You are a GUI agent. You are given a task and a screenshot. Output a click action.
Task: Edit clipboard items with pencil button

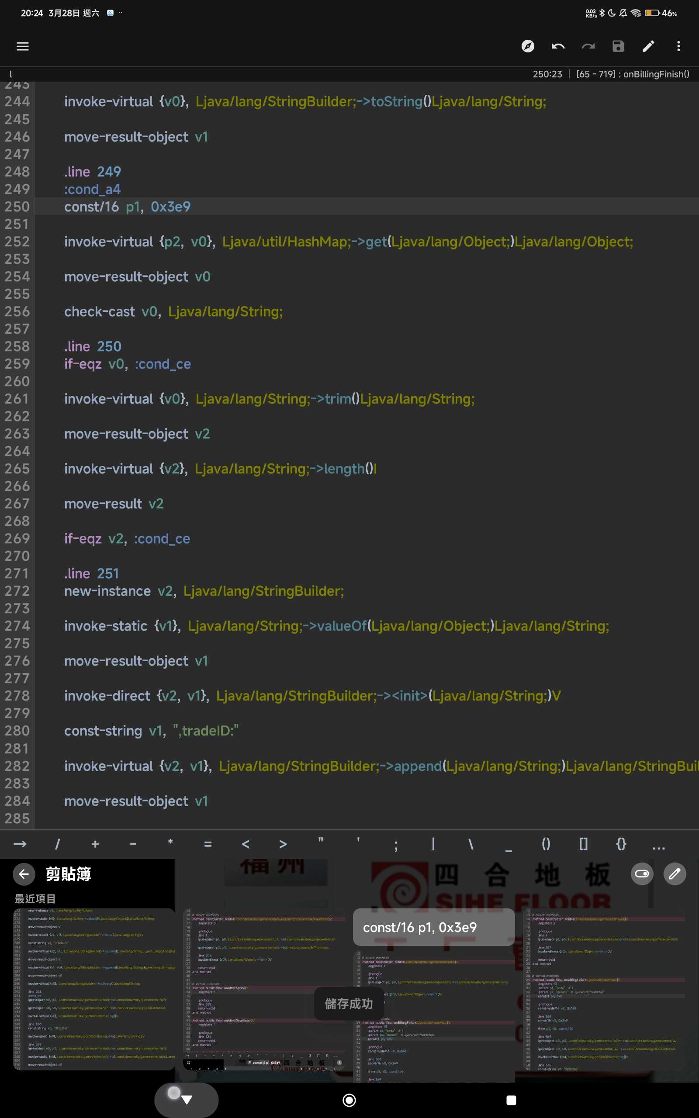point(675,873)
